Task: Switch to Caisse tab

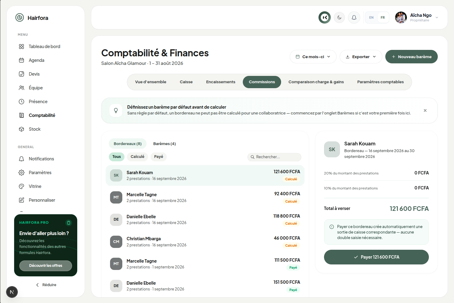Action: pos(186,82)
